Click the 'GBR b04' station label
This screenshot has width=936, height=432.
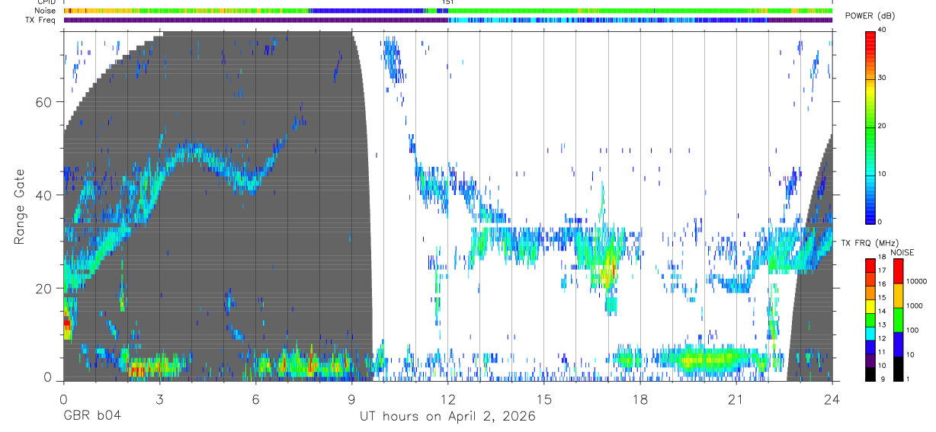[91, 416]
